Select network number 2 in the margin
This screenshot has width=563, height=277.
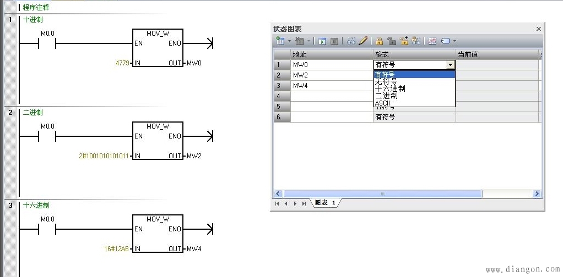click(x=10, y=113)
